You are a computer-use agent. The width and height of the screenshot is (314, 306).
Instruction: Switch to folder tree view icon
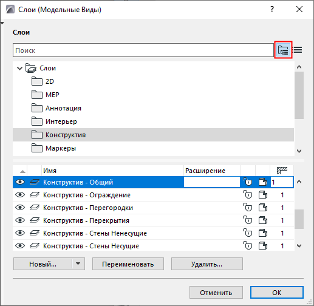(283, 50)
